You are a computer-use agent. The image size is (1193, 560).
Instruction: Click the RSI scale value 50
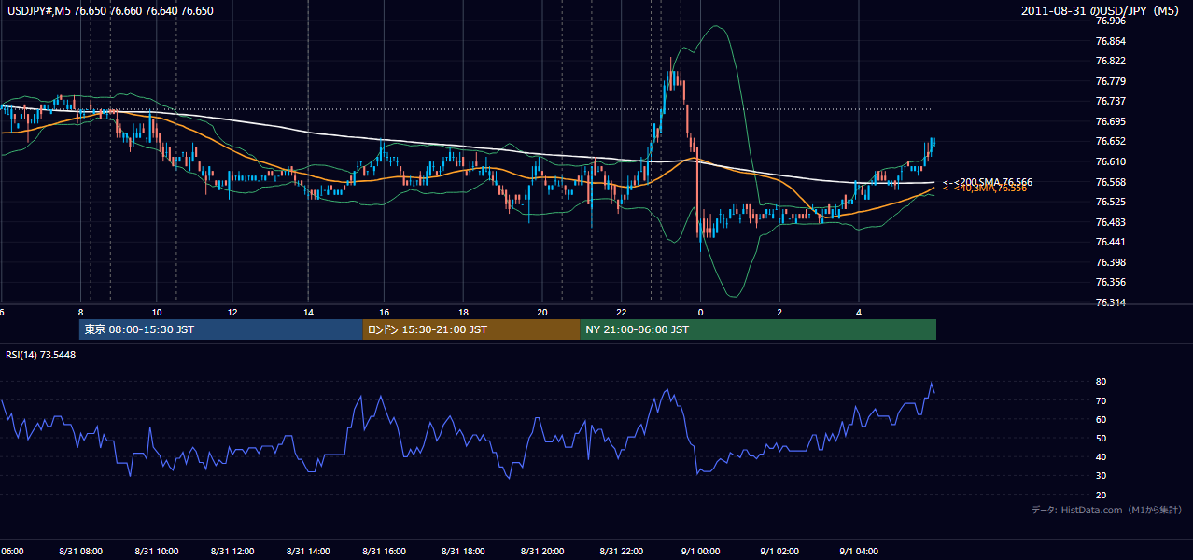[1102, 439]
